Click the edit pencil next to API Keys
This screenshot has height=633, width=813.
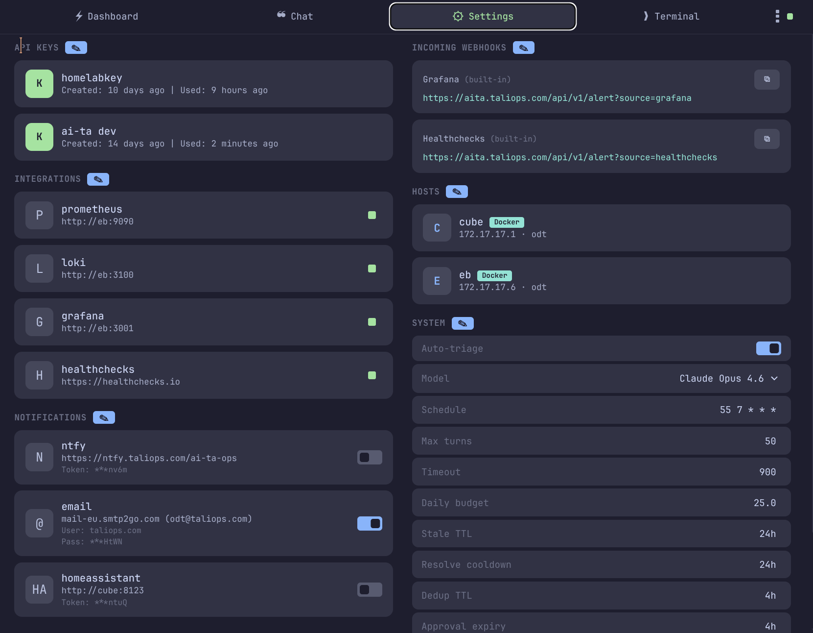point(76,48)
